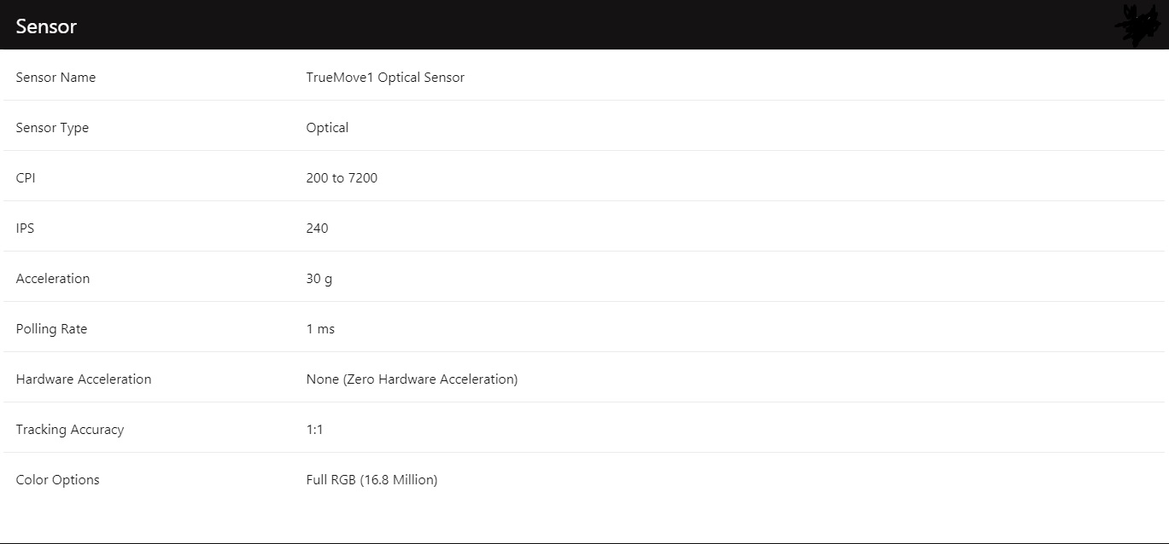Select the Tracking Accuracy label

[x=70, y=430]
